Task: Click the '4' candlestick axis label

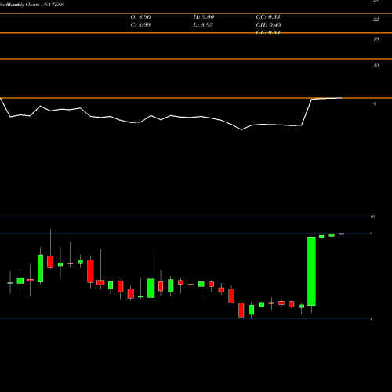Action: click(372, 319)
